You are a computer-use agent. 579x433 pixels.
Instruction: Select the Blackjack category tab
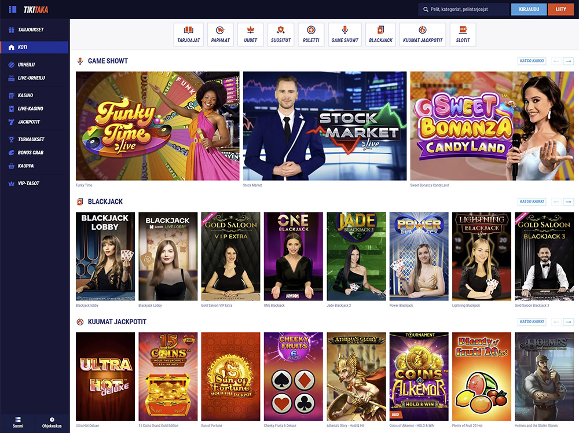[x=381, y=34]
